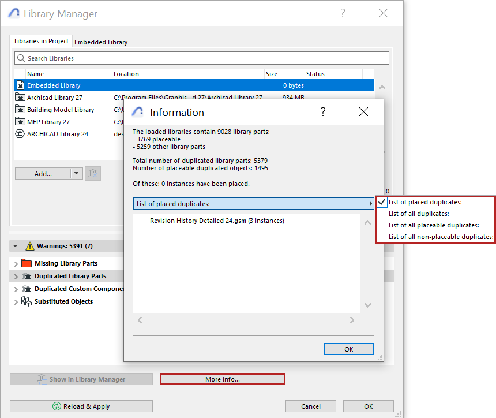Click the Duplicated Custom Components icon
The width and height of the screenshot is (496, 418).
(27, 289)
